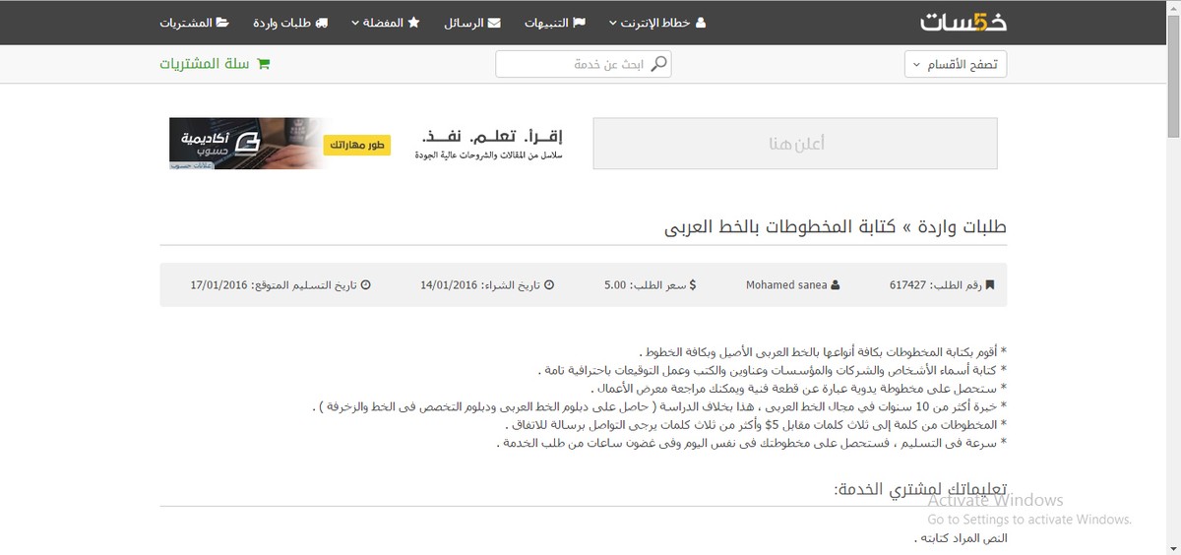Click the سلة المشتريات cart link
Viewport: 1181px width, 555px height.
click(x=205, y=64)
